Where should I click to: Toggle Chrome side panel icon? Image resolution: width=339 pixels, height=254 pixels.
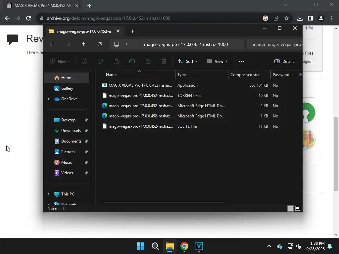click(311, 18)
